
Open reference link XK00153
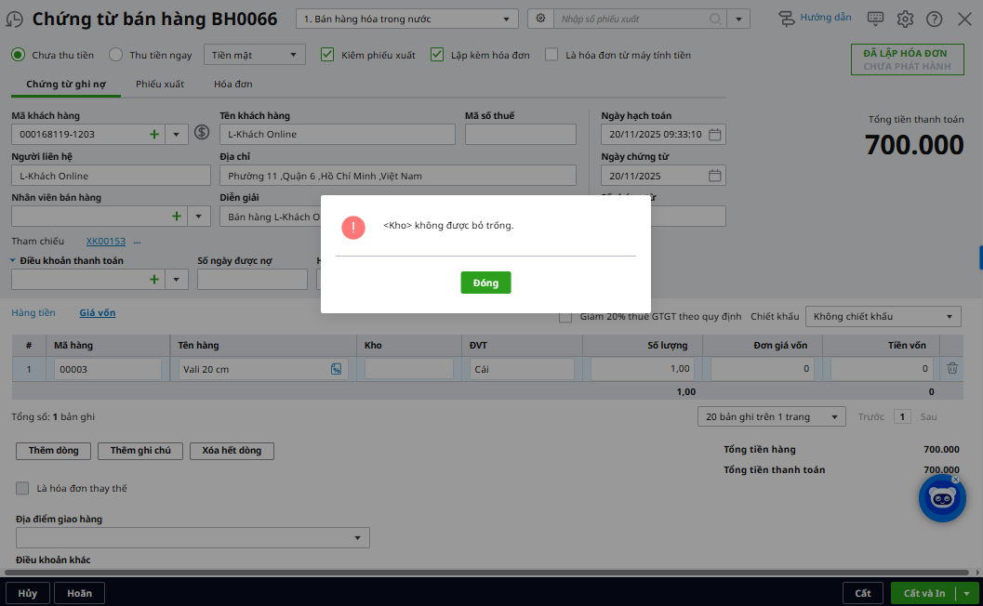coord(105,242)
